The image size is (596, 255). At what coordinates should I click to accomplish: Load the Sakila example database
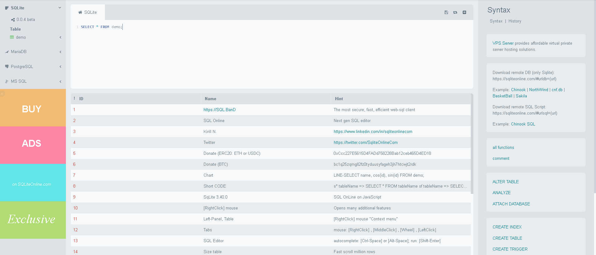(x=521, y=96)
